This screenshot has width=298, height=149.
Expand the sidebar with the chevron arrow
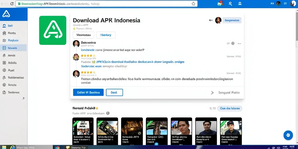24,98
